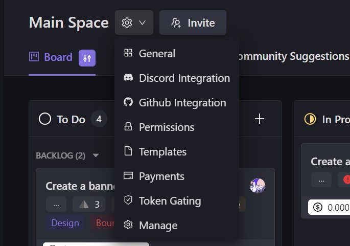Toggle the space settings gear dropdown
Screen dimensions: 350x246
coord(134,23)
